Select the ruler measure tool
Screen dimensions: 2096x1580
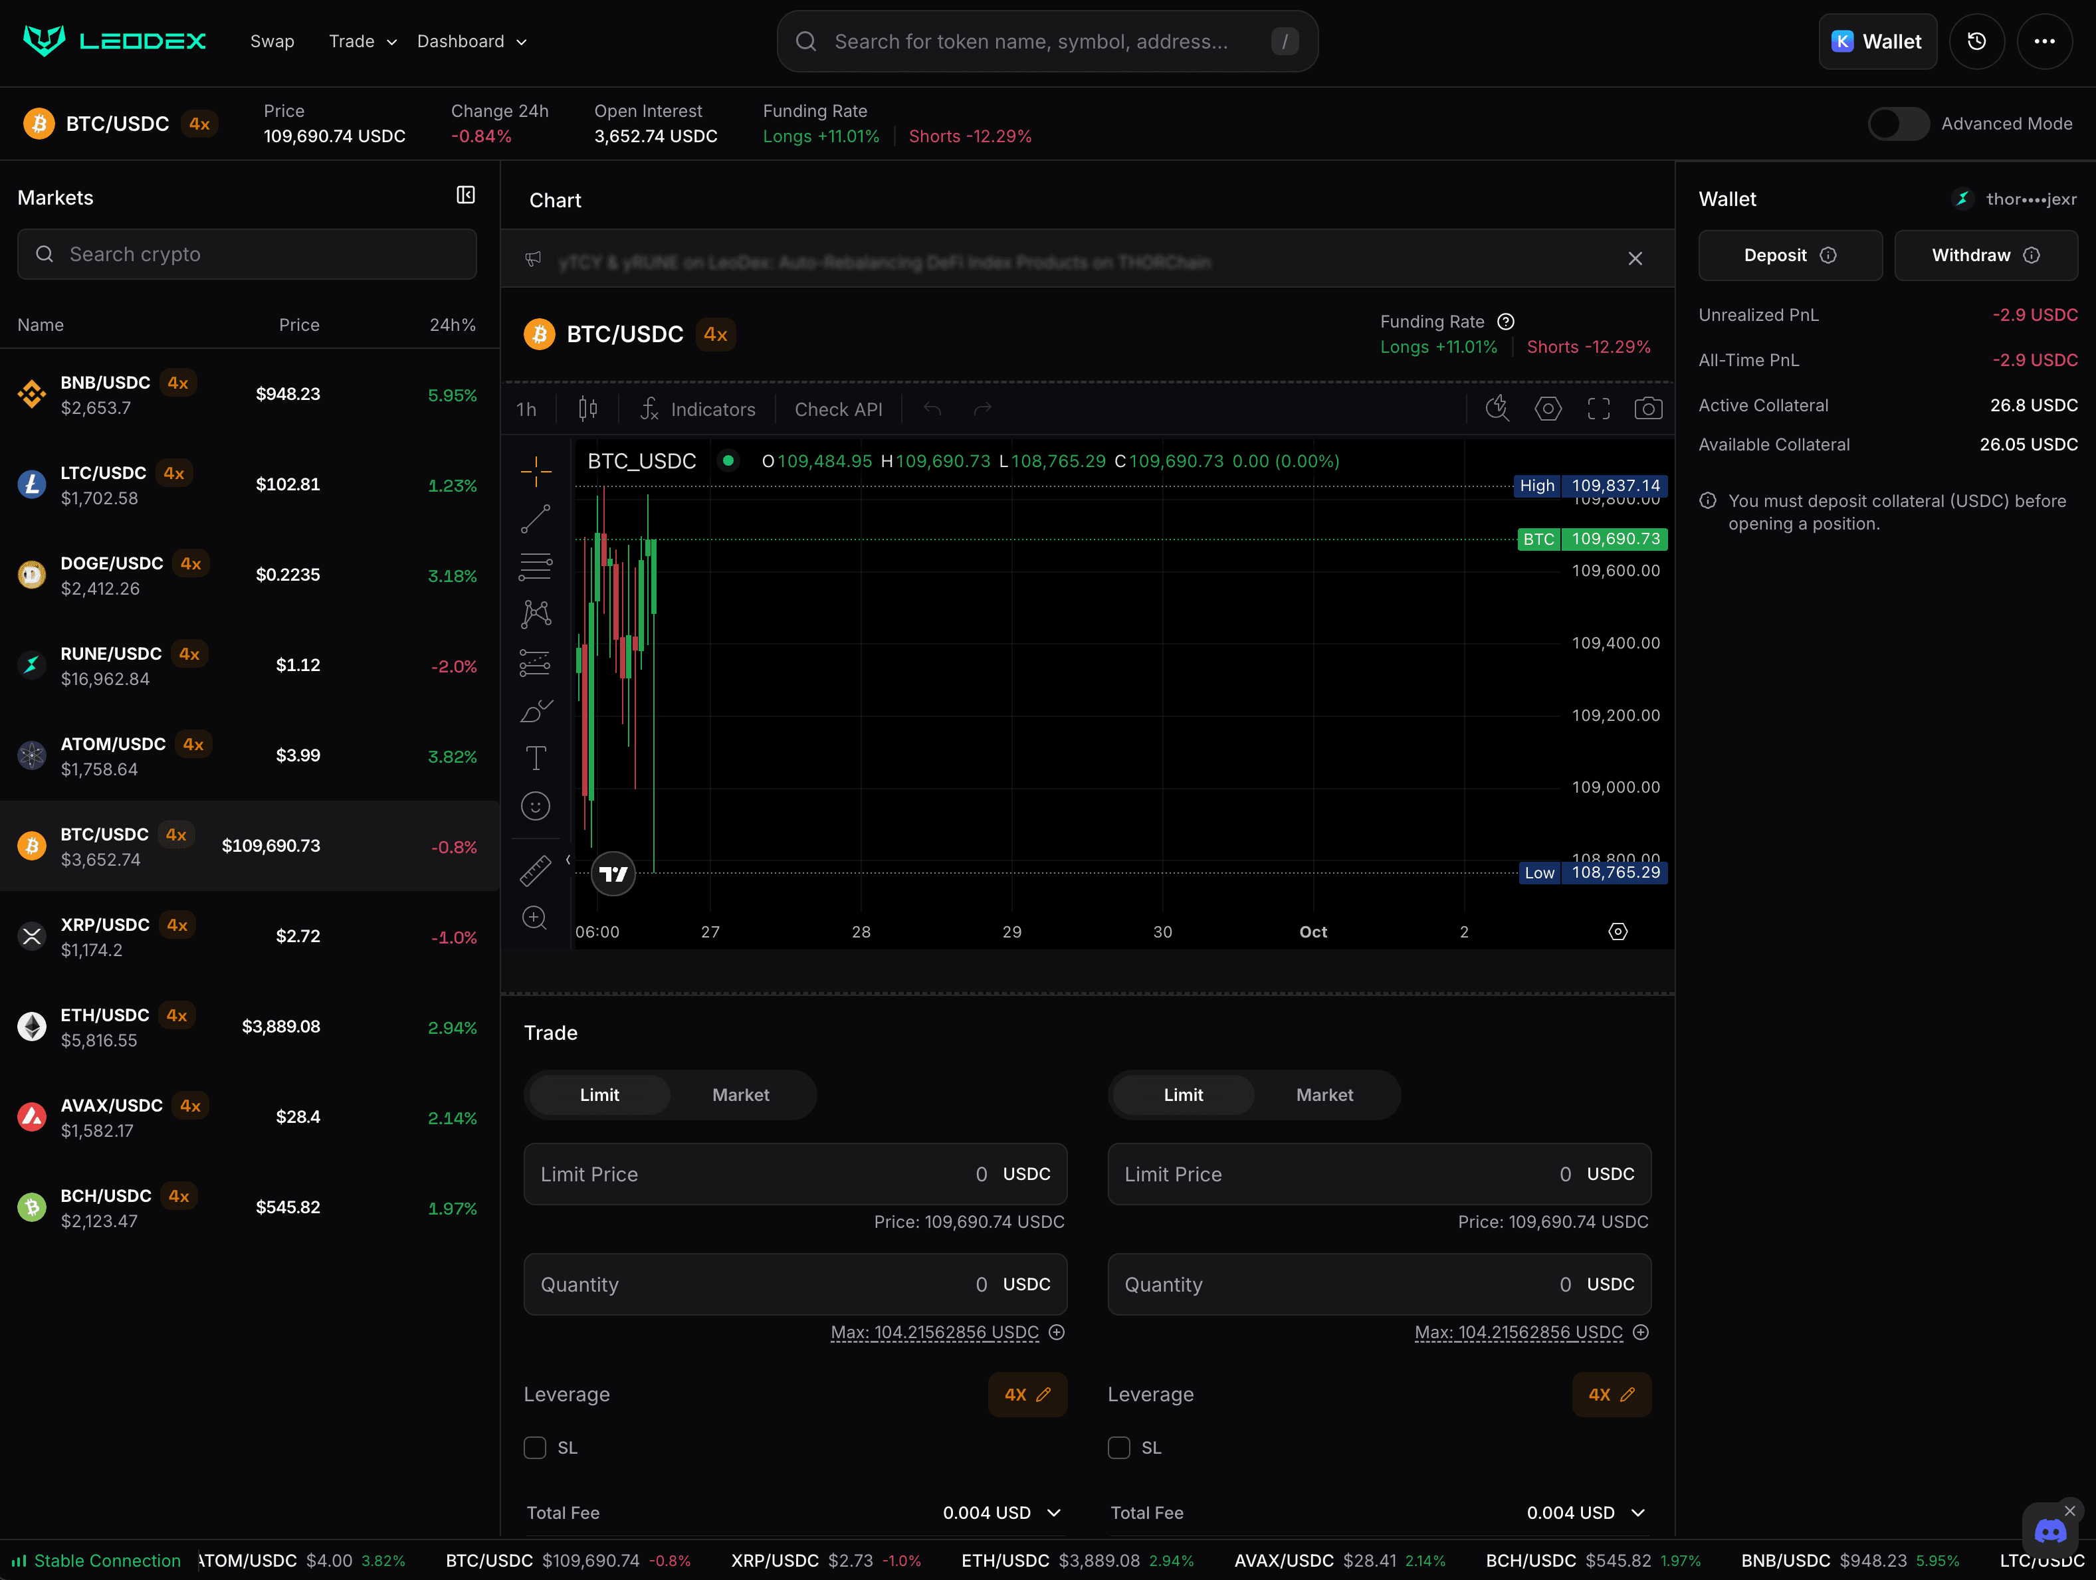536,870
